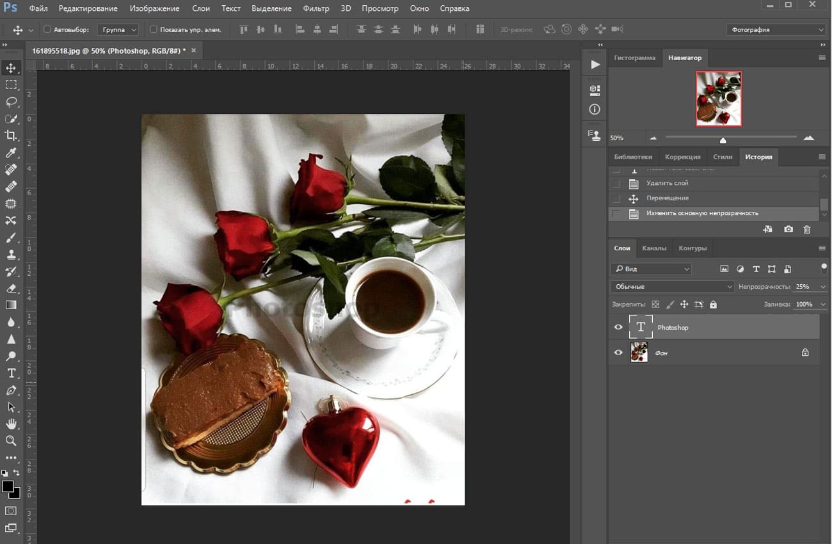
Task: Select the Brush tool
Action: pyautogui.click(x=11, y=237)
